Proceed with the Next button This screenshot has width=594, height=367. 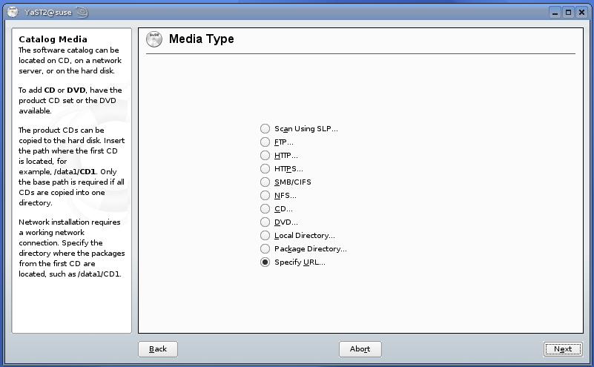pos(563,348)
